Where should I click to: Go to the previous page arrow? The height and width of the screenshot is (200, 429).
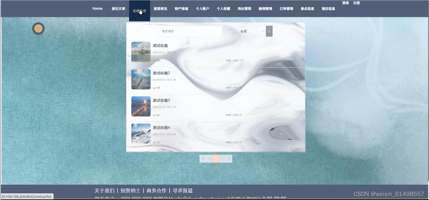(x=209, y=159)
